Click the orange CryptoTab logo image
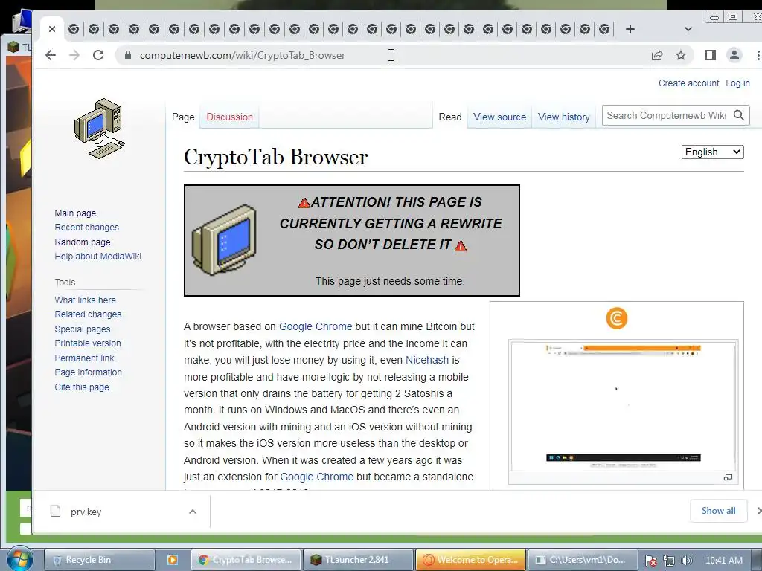 pyautogui.click(x=617, y=318)
